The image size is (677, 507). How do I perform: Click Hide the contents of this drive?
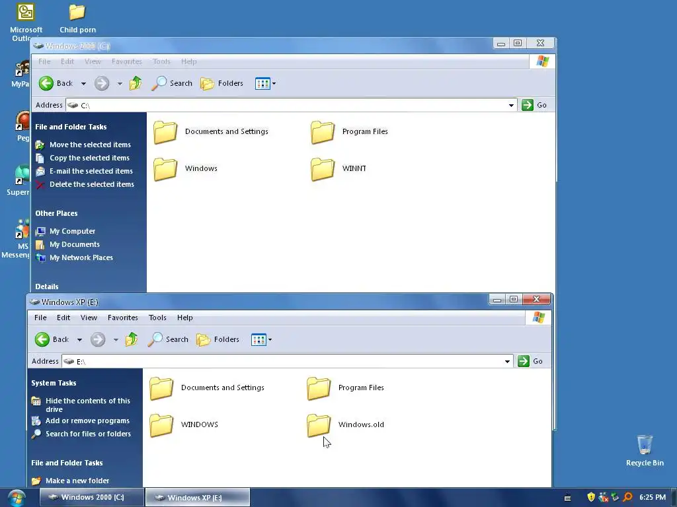pos(88,405)
